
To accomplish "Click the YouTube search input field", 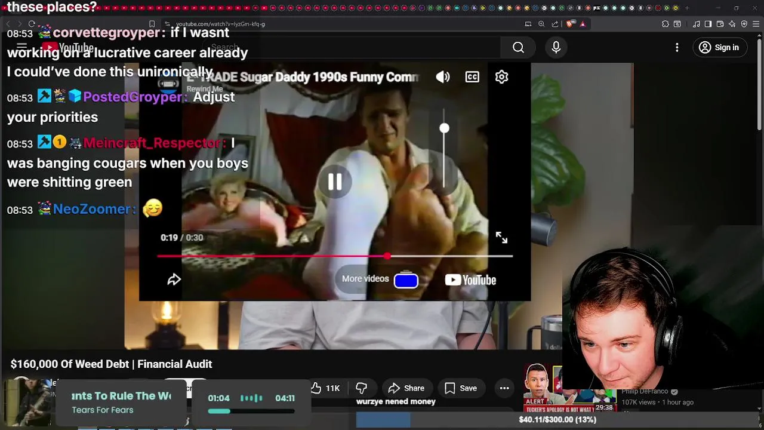I will tap(352, 48).
